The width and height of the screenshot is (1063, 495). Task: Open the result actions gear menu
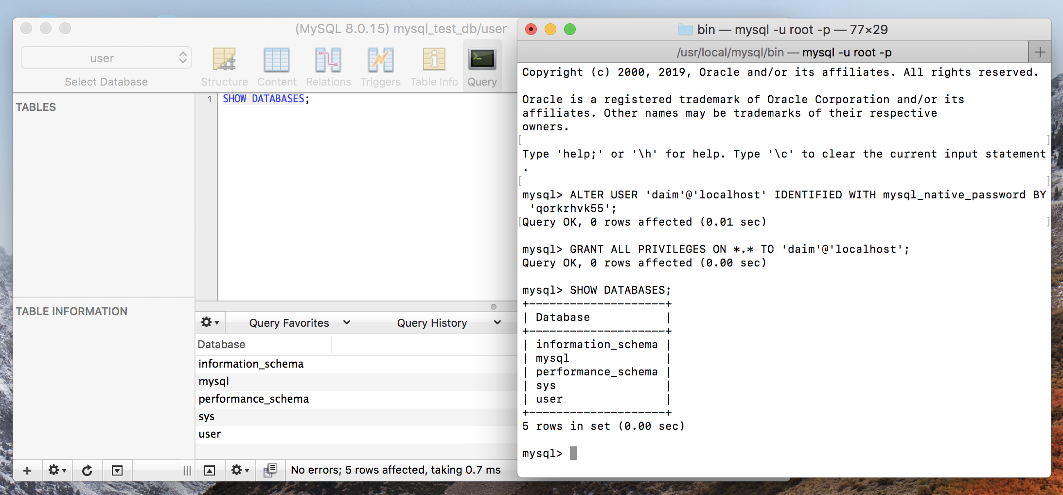click(240, 470)
